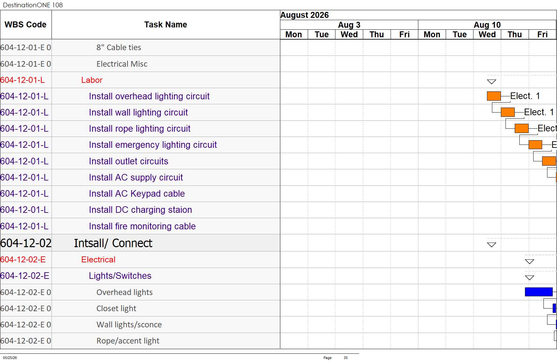Select the orange bar for emergency lighting circuit

(535, 145)
